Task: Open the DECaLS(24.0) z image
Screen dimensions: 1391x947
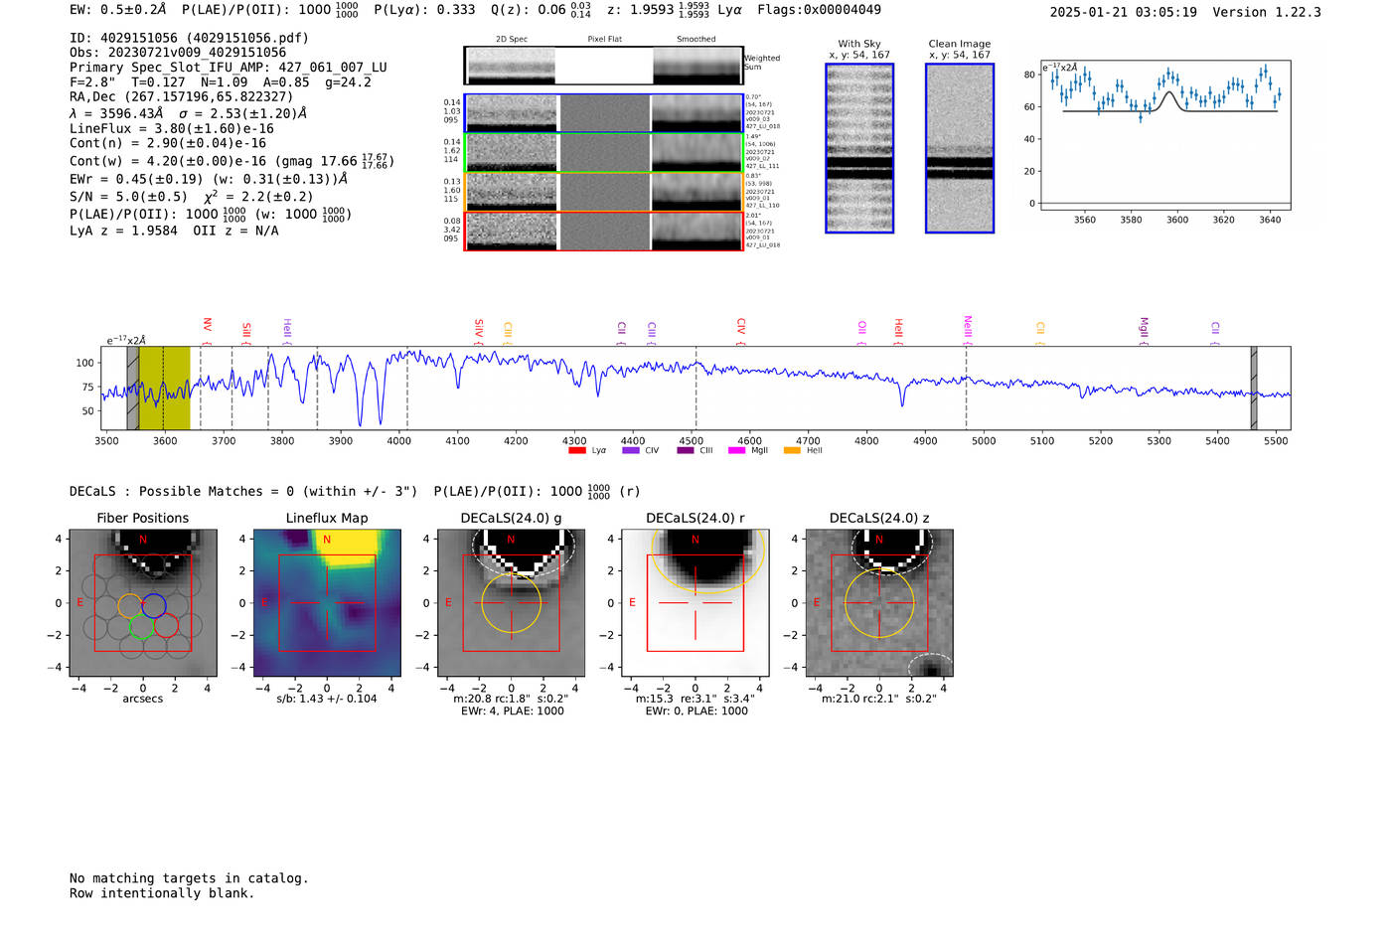Action: pos(879,603)
